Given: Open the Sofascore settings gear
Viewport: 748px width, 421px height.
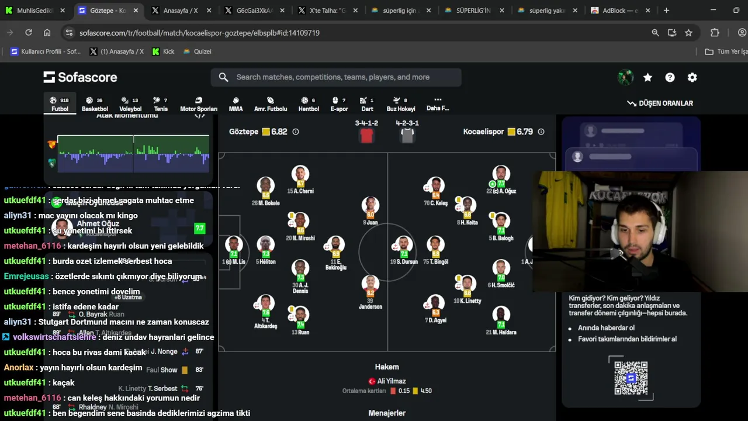Looking at the screenshot, I should 692,77.
